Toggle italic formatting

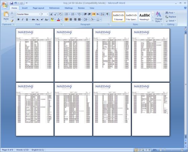[22, 19]
